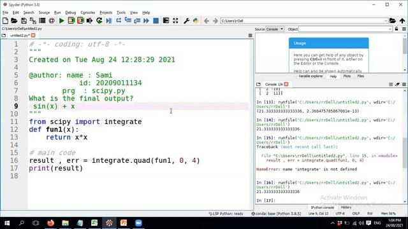Clear console variables eraser icon

tap(397, 85)
